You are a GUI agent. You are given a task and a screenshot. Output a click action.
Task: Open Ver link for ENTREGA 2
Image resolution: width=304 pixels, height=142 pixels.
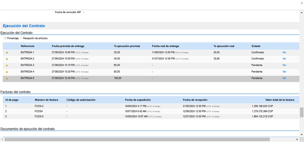284,58
